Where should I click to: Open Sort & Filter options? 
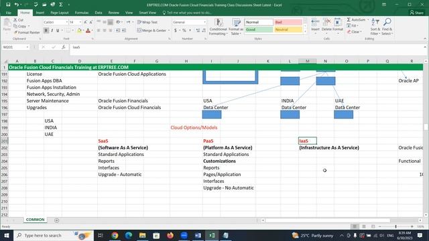tap(375, 27)
